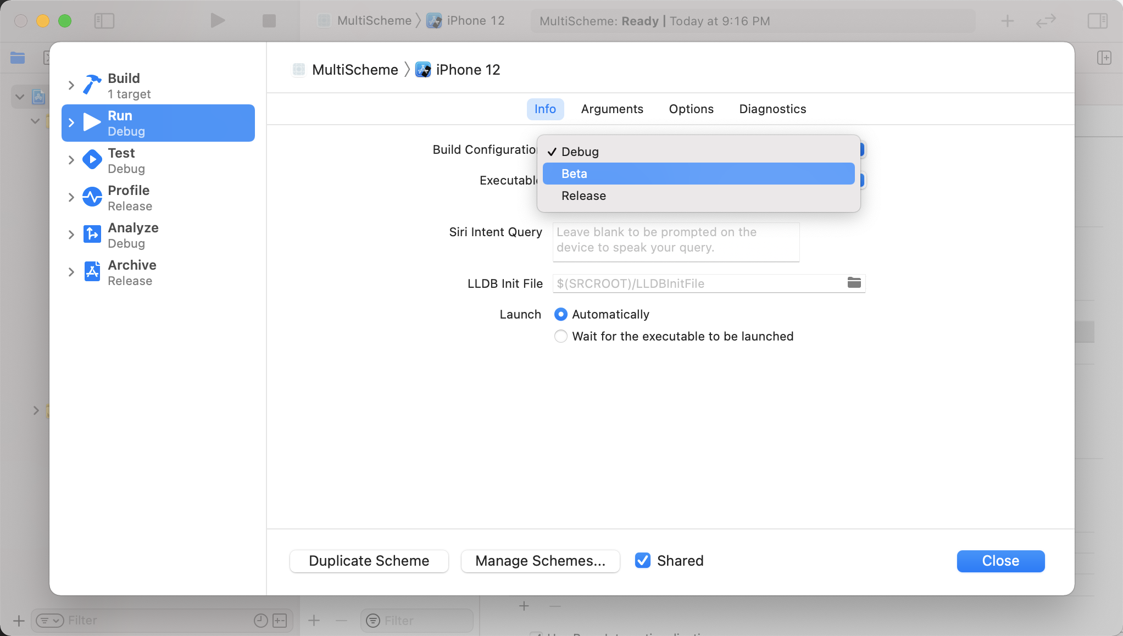Select Wait for the executable radio button
Image resolution: width=1123 pixels, height=636 pixels.
tap(560, 336)
